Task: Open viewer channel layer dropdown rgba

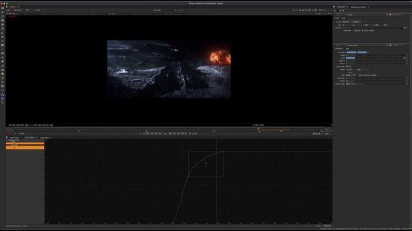Action: [x=8, y=10]
